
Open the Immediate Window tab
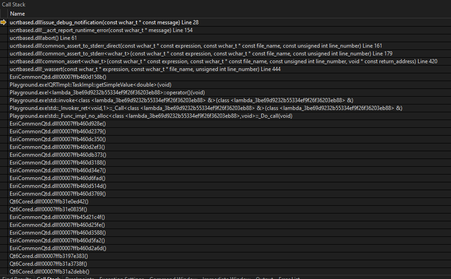[x=226, y=278]
